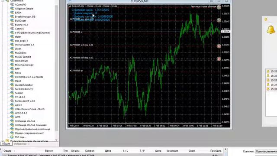Select Лестница стопов advisor
The image size is (277, 156).
(25, 121)
